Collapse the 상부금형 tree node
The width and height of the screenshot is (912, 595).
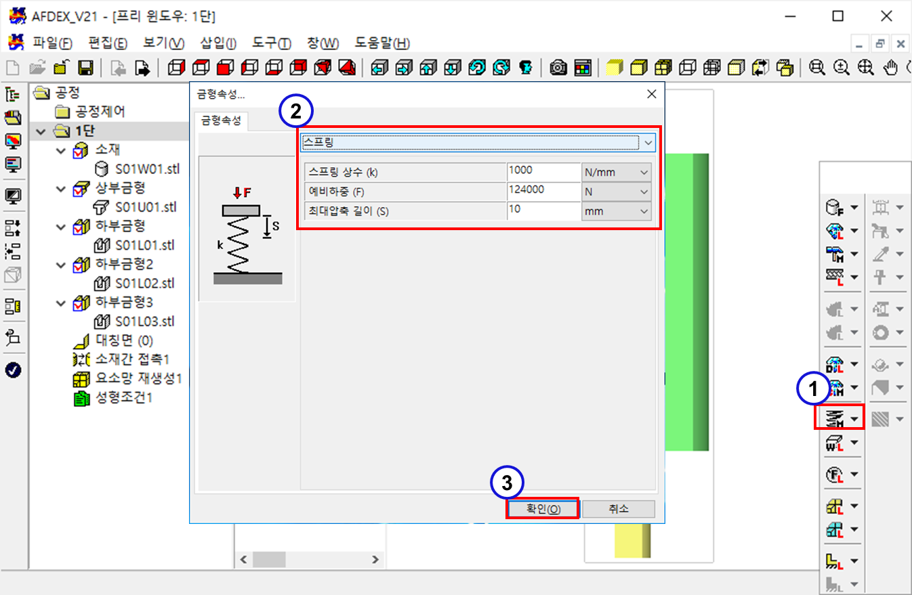point(62,188)
